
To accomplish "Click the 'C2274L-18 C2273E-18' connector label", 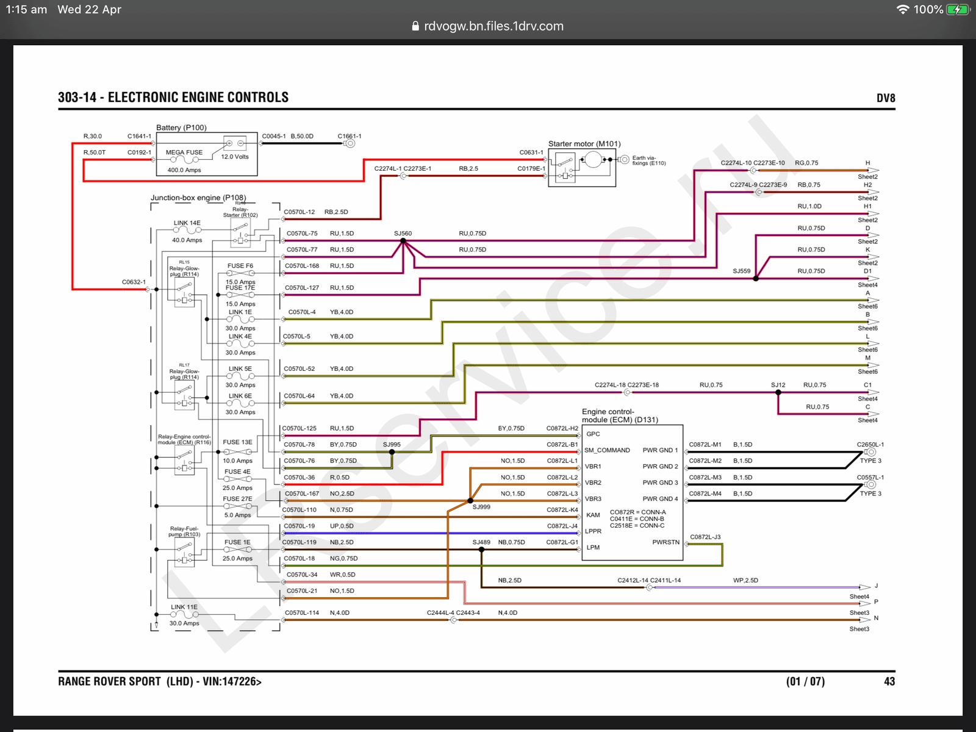I will 626,386.
